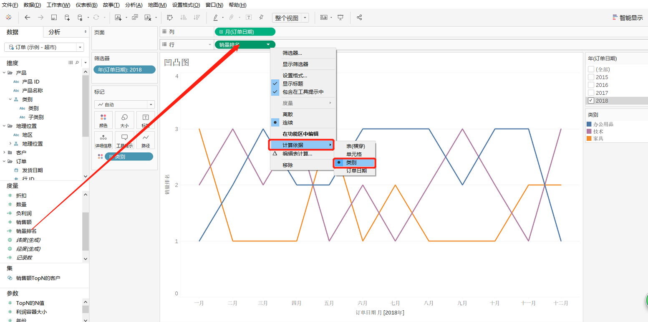The image size is (648, 322).
Task: Enter presentation mode
Action: (x=340, y=18)
